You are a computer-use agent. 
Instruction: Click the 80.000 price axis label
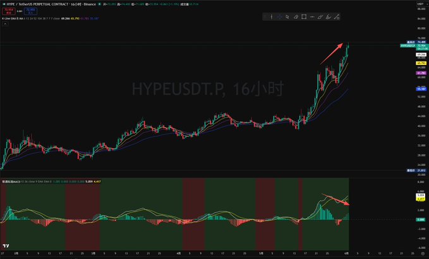coord(421,28)
